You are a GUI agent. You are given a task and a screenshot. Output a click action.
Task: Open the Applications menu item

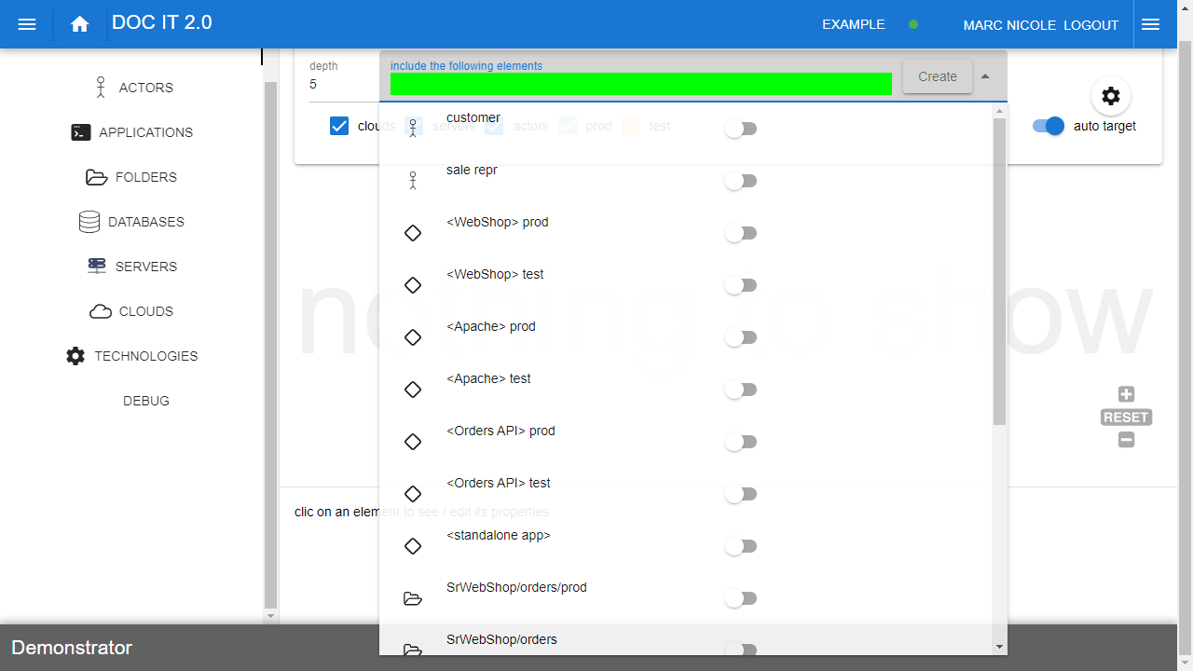(145, 132)
